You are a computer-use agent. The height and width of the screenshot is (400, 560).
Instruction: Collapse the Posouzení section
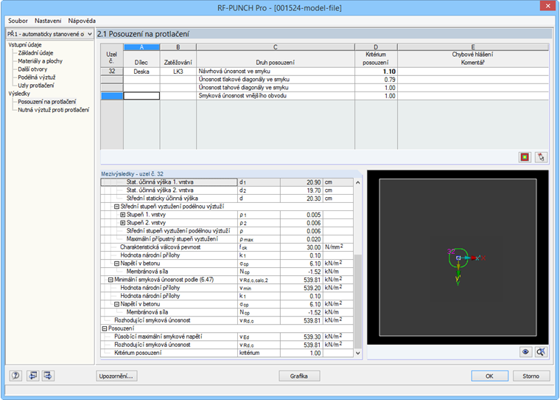click(105, 328)
